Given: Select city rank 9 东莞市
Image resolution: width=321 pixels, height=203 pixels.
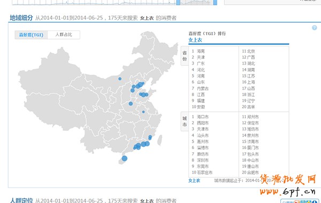Looking at the screenshot, I should point(200,166).
